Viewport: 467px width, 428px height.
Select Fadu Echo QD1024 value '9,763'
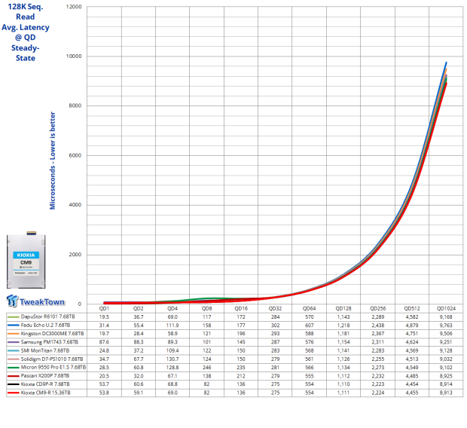click(x=446, y=326)
